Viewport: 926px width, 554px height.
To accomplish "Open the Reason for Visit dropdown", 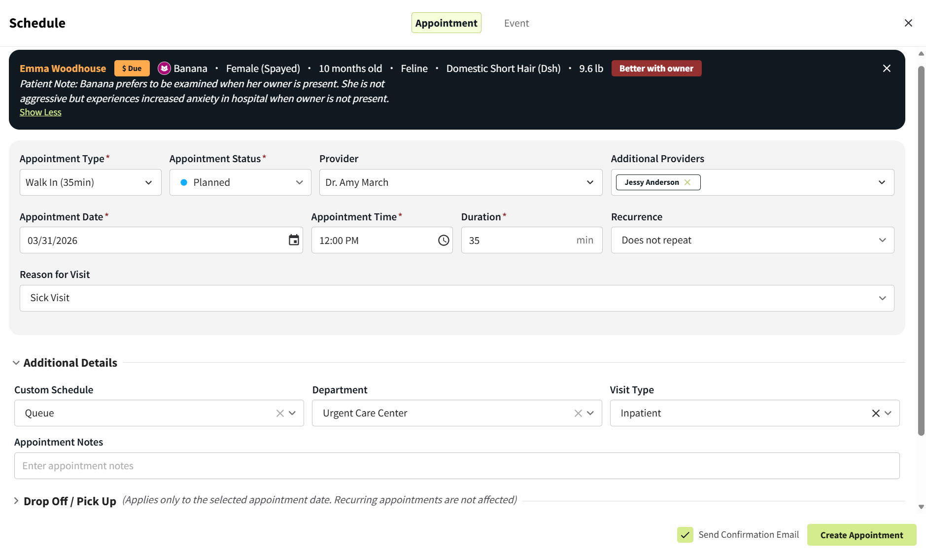I will [x=457, y=298].
